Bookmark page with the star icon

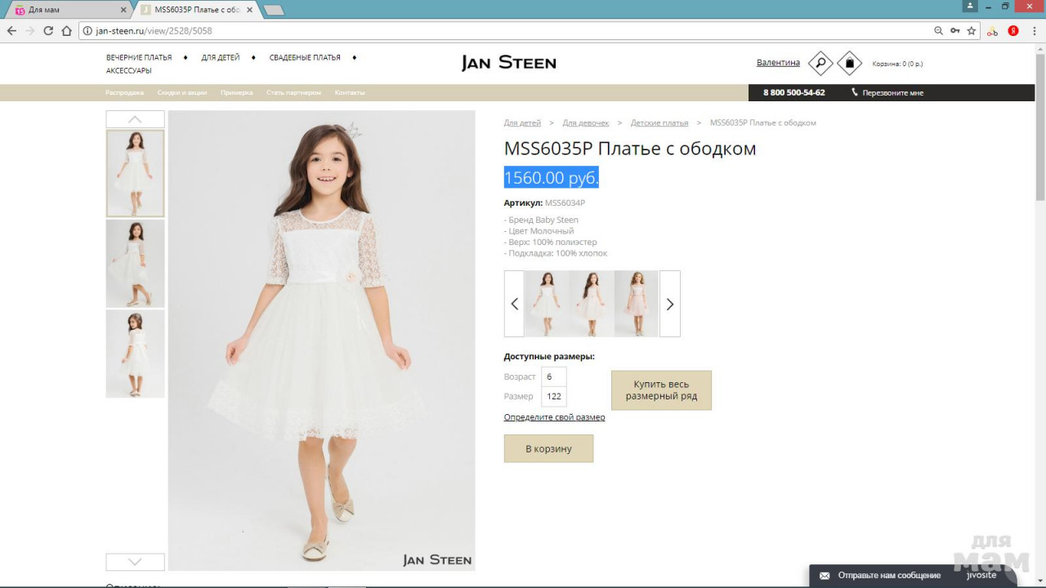click(972, 31)
